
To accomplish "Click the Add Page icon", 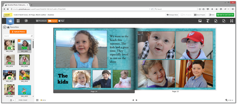I will click(x=216, y=21).
